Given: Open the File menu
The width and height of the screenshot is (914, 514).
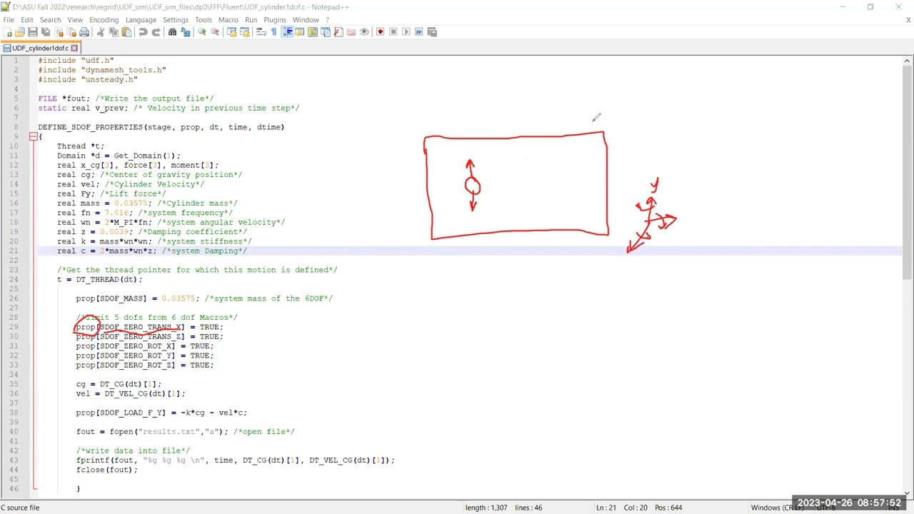Looking at the screenshot, I should (9, 20).
